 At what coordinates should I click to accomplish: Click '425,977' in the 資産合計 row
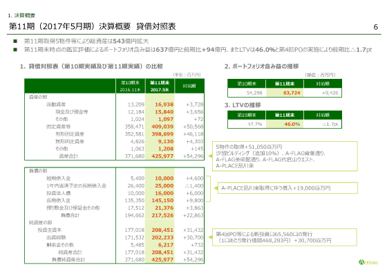tap(162, 156)
